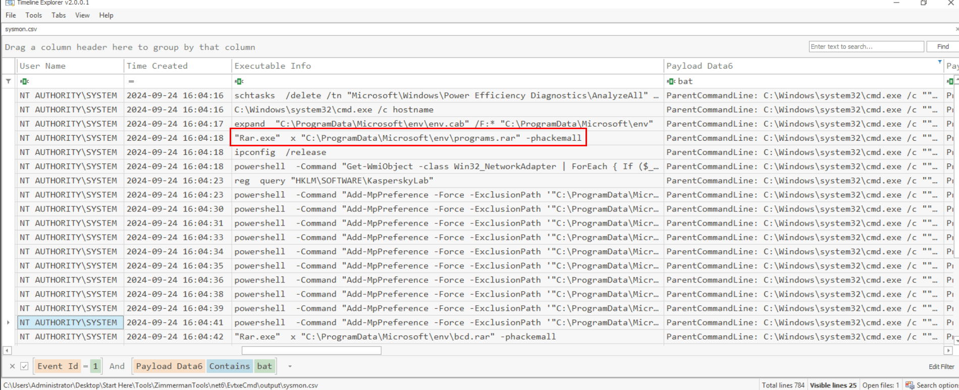Click the filter operator icon under User Name

tap(24, 81)
